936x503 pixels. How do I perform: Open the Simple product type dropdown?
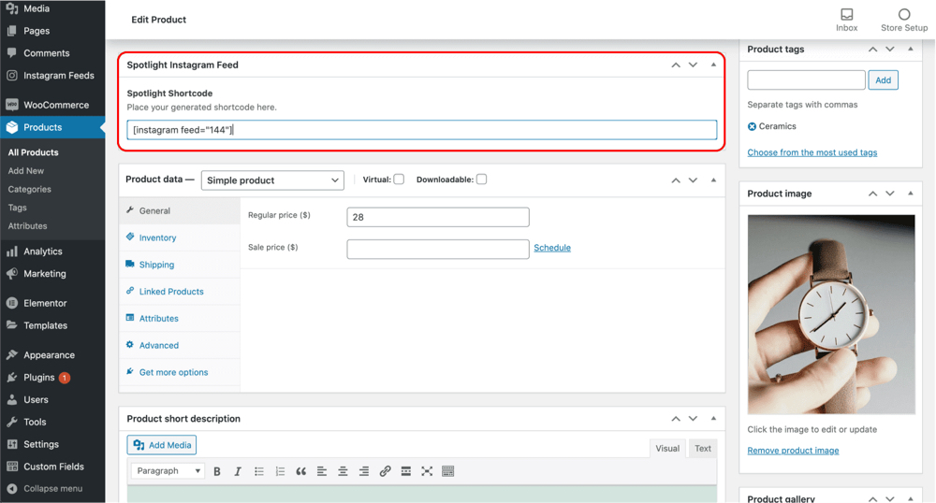[272, 180]
